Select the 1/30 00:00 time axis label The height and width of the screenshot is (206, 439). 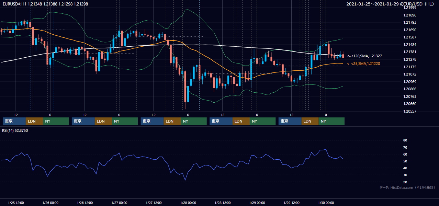(326, 203)
